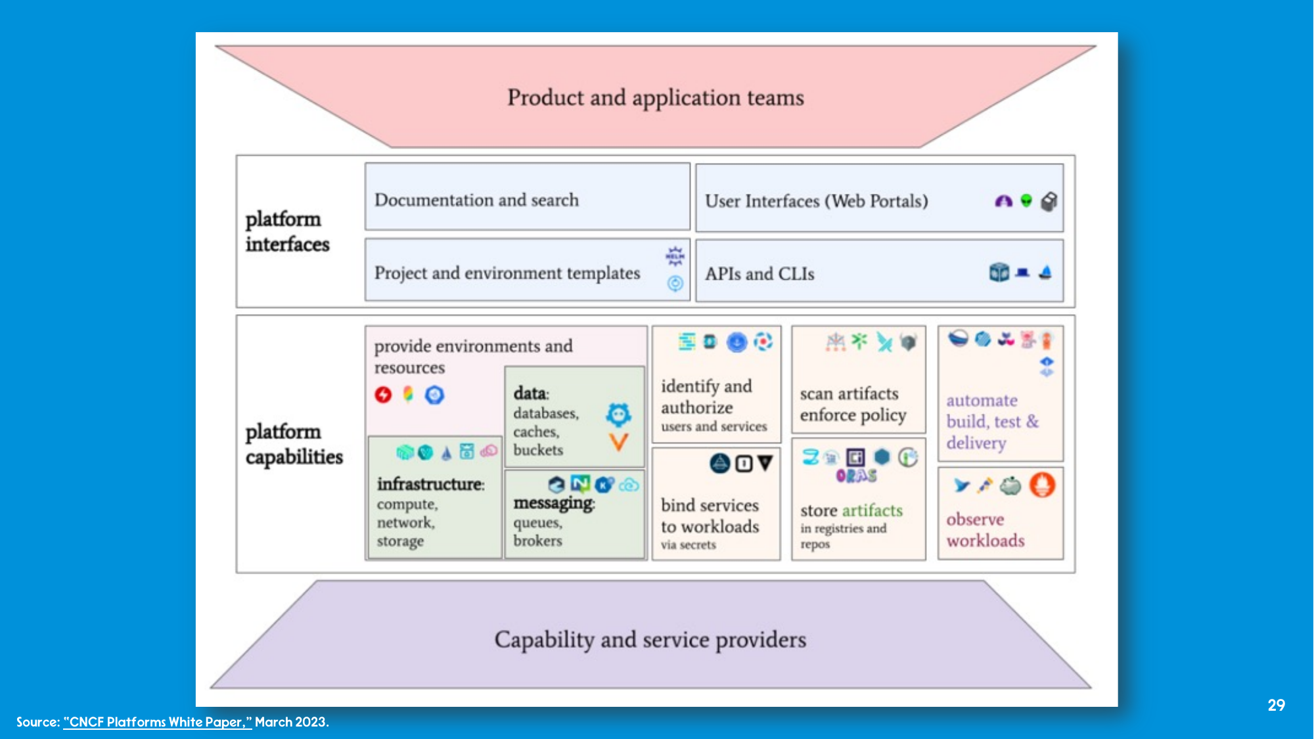Click the purple arch logo in Web Portals
Screen dimensions: 1314x739
pyautogui.click(x=1003, y=201)
